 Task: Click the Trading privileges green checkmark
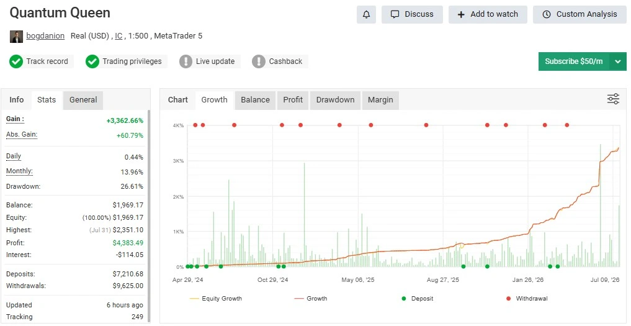(92, 61)
